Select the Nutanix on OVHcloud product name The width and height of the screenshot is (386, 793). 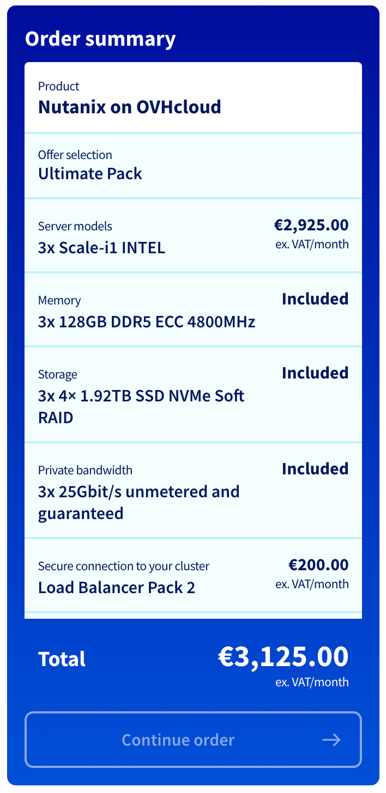[129, 107]
